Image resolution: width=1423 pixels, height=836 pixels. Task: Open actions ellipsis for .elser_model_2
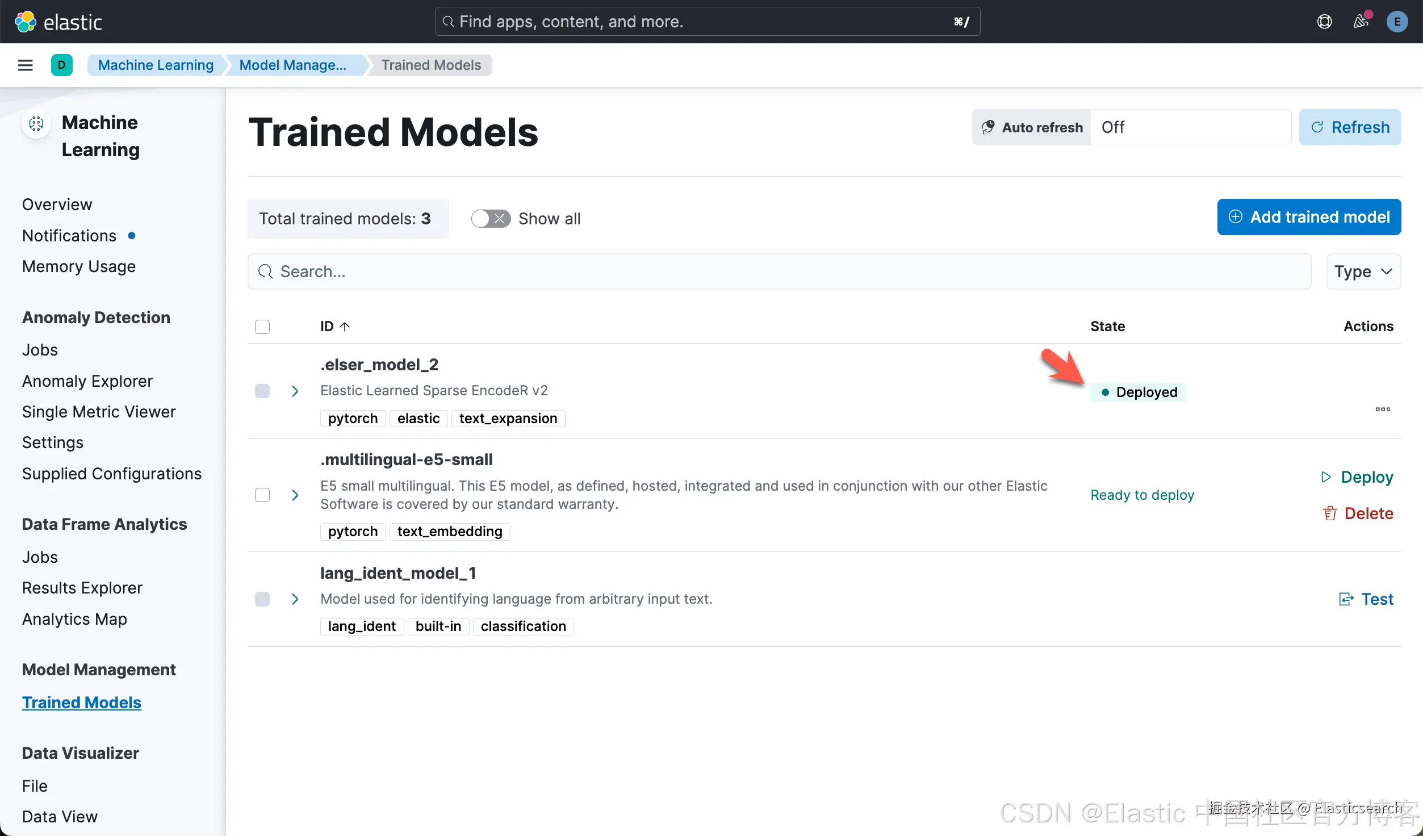click(1383, 409)
